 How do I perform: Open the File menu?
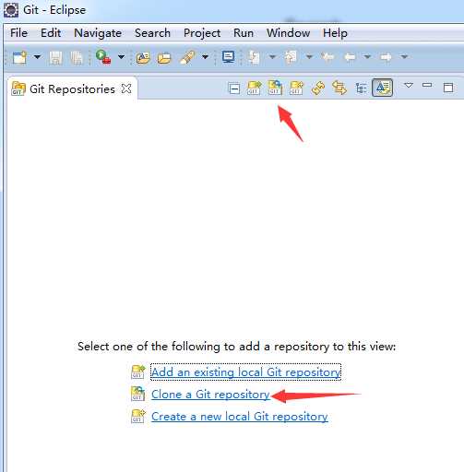[x=18, y=33]
